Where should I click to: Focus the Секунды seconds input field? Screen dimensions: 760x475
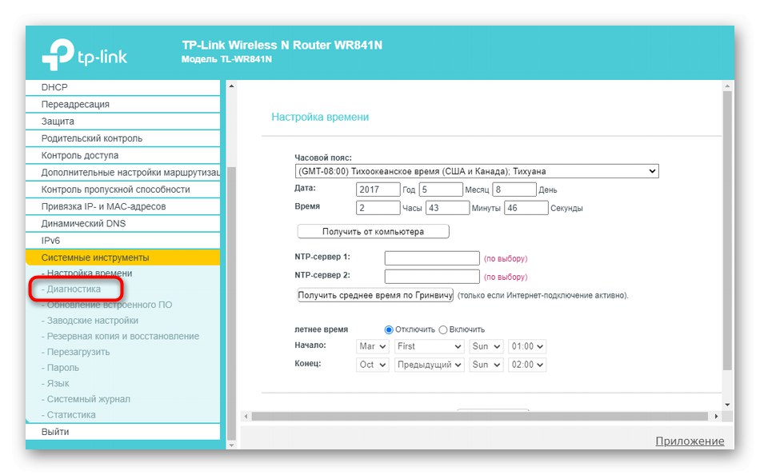[526, 208]
